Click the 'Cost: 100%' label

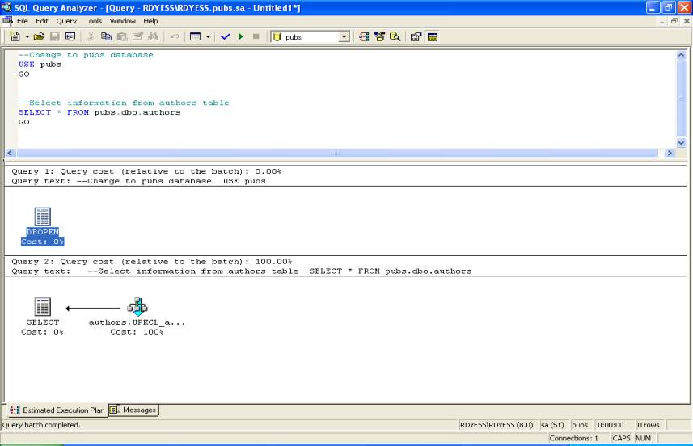point(137,332)
